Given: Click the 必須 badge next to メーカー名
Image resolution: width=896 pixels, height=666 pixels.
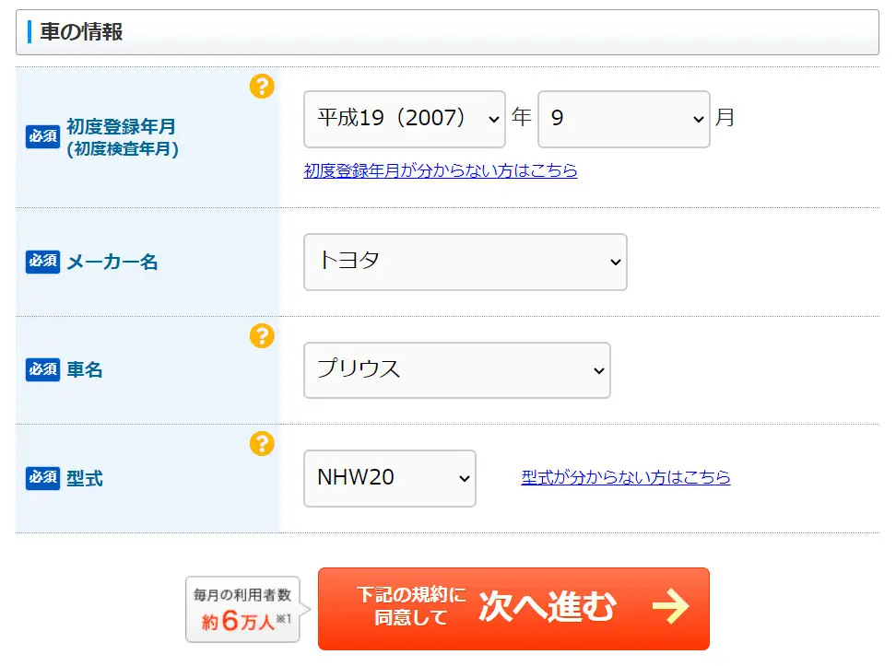Looking at the screenshot, I should pyautogui.click(x=42, y=262).
